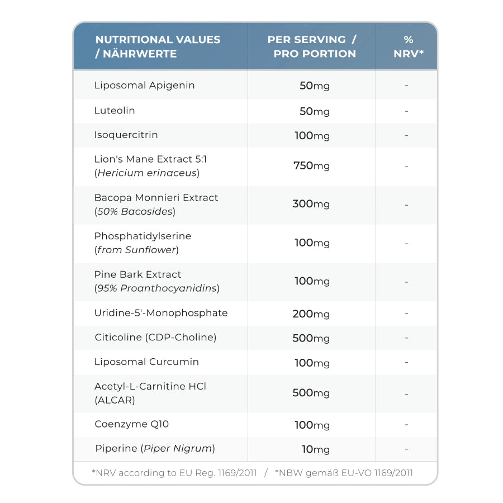Click the Acetyl-L-Carnitine HCl label
Viewport: 503px width, 503px height.
pyautogui.click(x=150, y=386)
